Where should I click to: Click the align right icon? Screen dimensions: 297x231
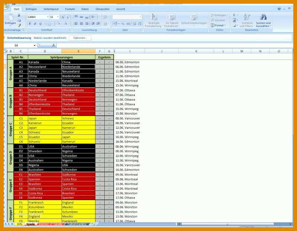tap(87, 24)
